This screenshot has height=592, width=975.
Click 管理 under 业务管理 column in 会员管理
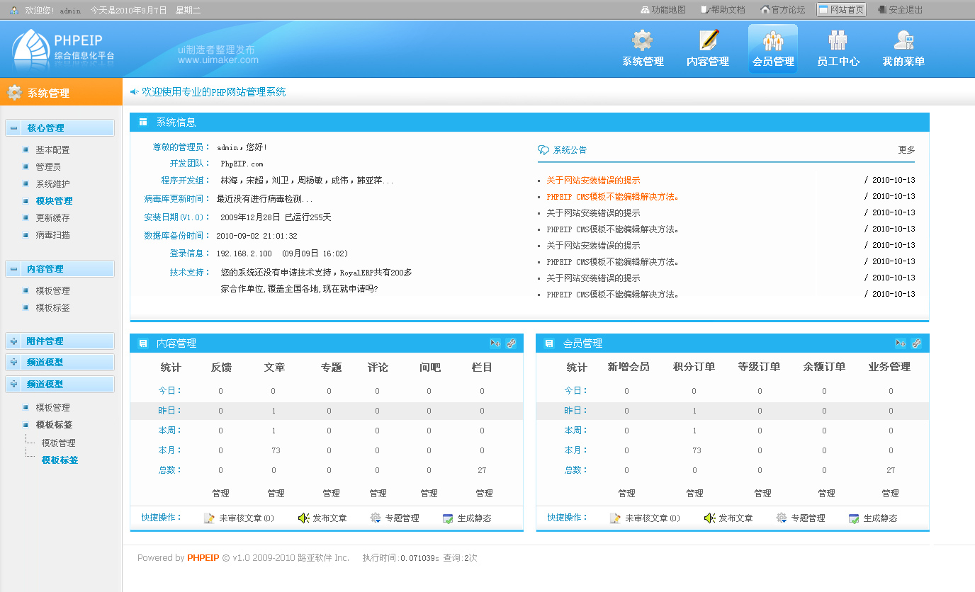pyautogui.click(x=890, y=494)
